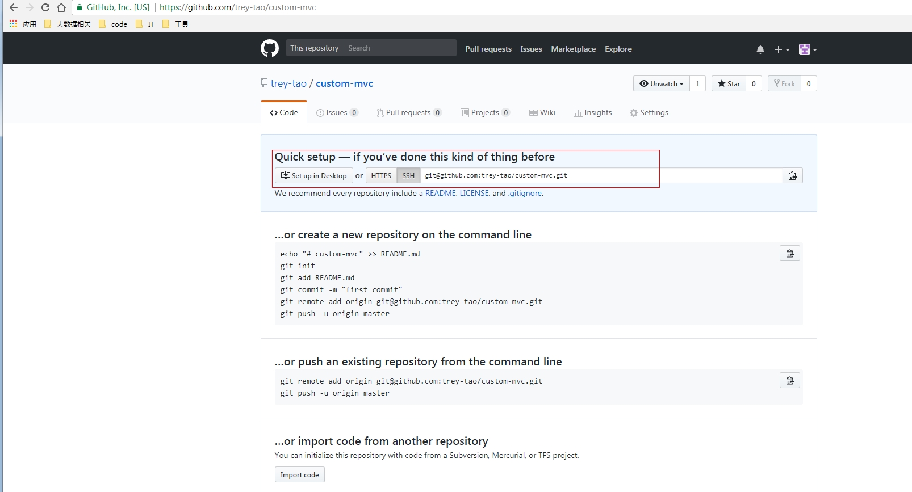The image size is (912, 492).
Task: Open the trey-tao owner profile link
Action: point(288,83)
